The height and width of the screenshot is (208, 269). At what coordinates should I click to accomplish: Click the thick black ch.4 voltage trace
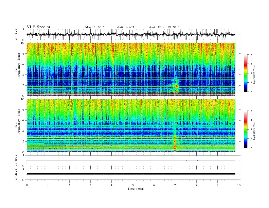[x=131, y=174]
